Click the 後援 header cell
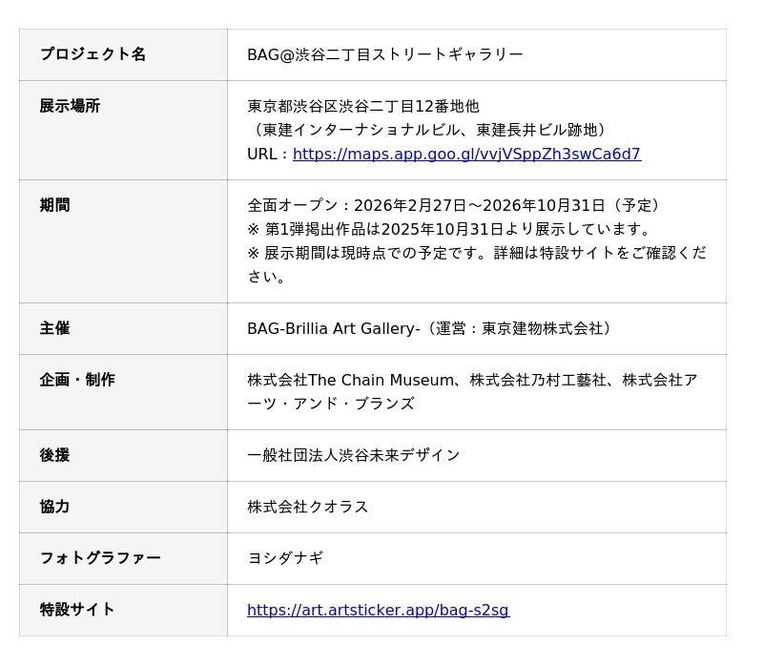763x665 pixels. [54, 455]
